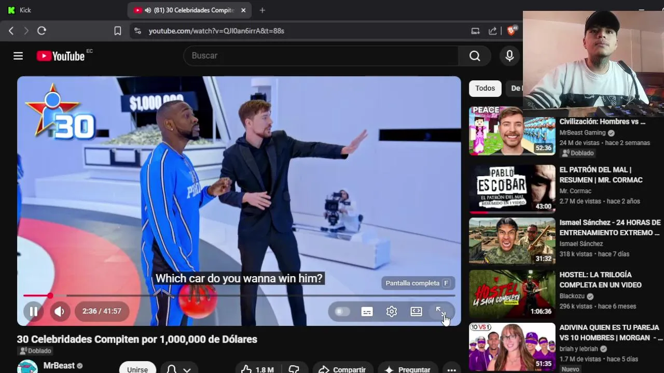Open the MrBeast Gaming channel link
The image size is (664, 373).
pos(583,133)
